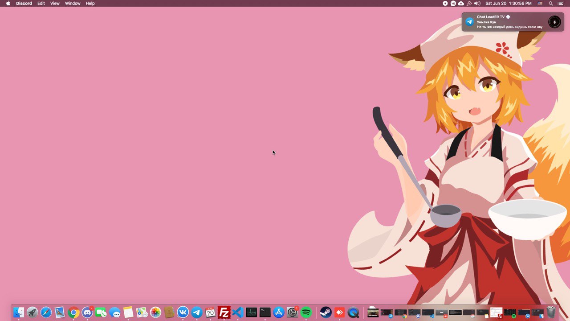Restore minimized Discord window from Dock
Image resolution: width=570 pixels, height=321 pixels.
[x=415, y=313]
